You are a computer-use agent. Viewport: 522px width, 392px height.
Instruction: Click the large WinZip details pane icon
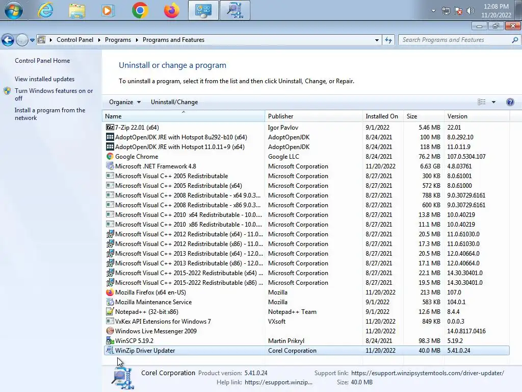(x=122, y=378)
